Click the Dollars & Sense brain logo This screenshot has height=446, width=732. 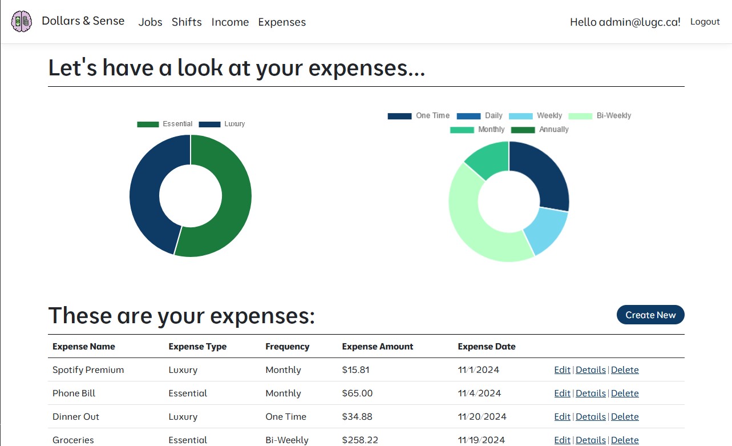pos(21,21)
